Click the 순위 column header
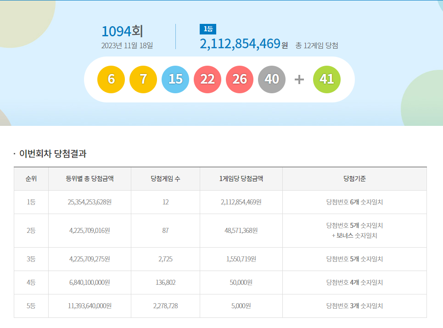Image resolution: width=443 pixels, height=328 pixels. tap(31, 179)
